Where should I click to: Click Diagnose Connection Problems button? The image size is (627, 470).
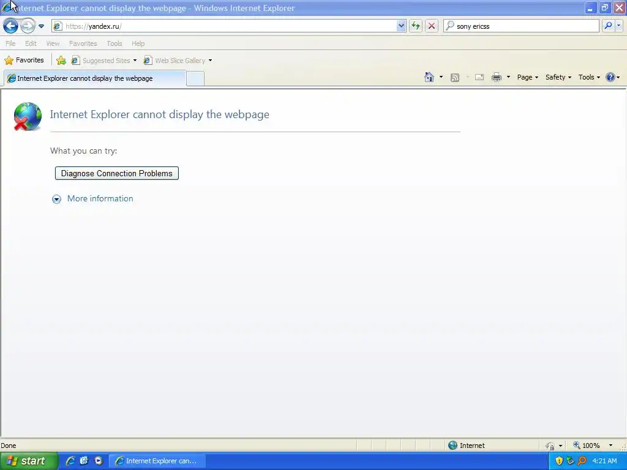[117, 173]
